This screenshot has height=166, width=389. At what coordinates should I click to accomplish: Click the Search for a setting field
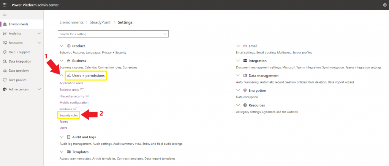tap(113, 34)
